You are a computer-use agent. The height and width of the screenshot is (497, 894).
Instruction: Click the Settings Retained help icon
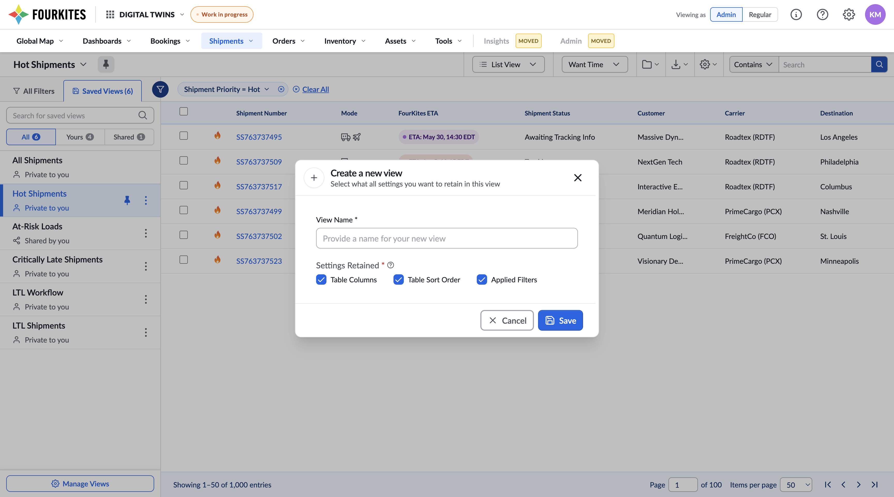coord(391,265)
